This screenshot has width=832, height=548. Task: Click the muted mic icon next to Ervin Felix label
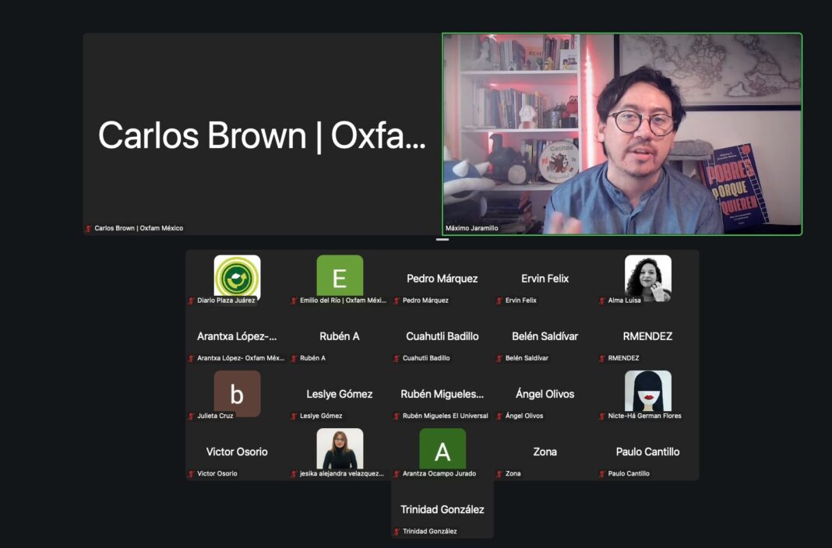499,300
